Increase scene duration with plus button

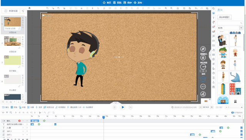click(212, 107)
